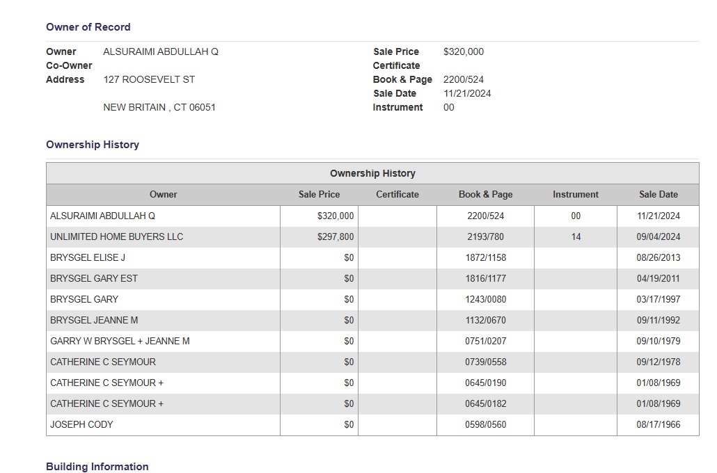
Task: Click the 03/17/1997 sale date cell
Action: (x=658, y=300)
